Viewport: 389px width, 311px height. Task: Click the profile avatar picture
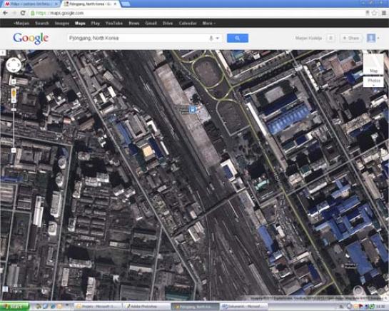[371, 39]
